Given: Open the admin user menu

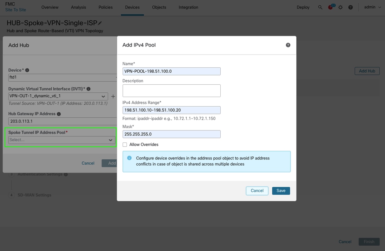Looking at the screenshot, I should (x=372, y=7).
